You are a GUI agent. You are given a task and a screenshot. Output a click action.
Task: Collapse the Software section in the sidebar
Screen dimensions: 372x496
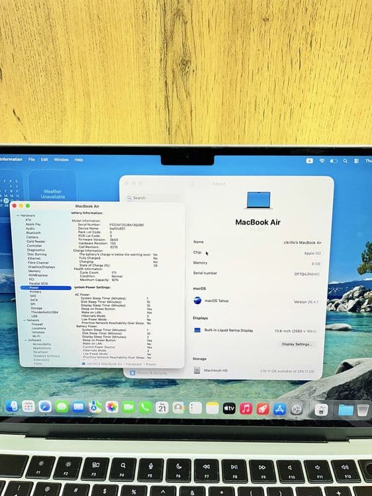26,340
